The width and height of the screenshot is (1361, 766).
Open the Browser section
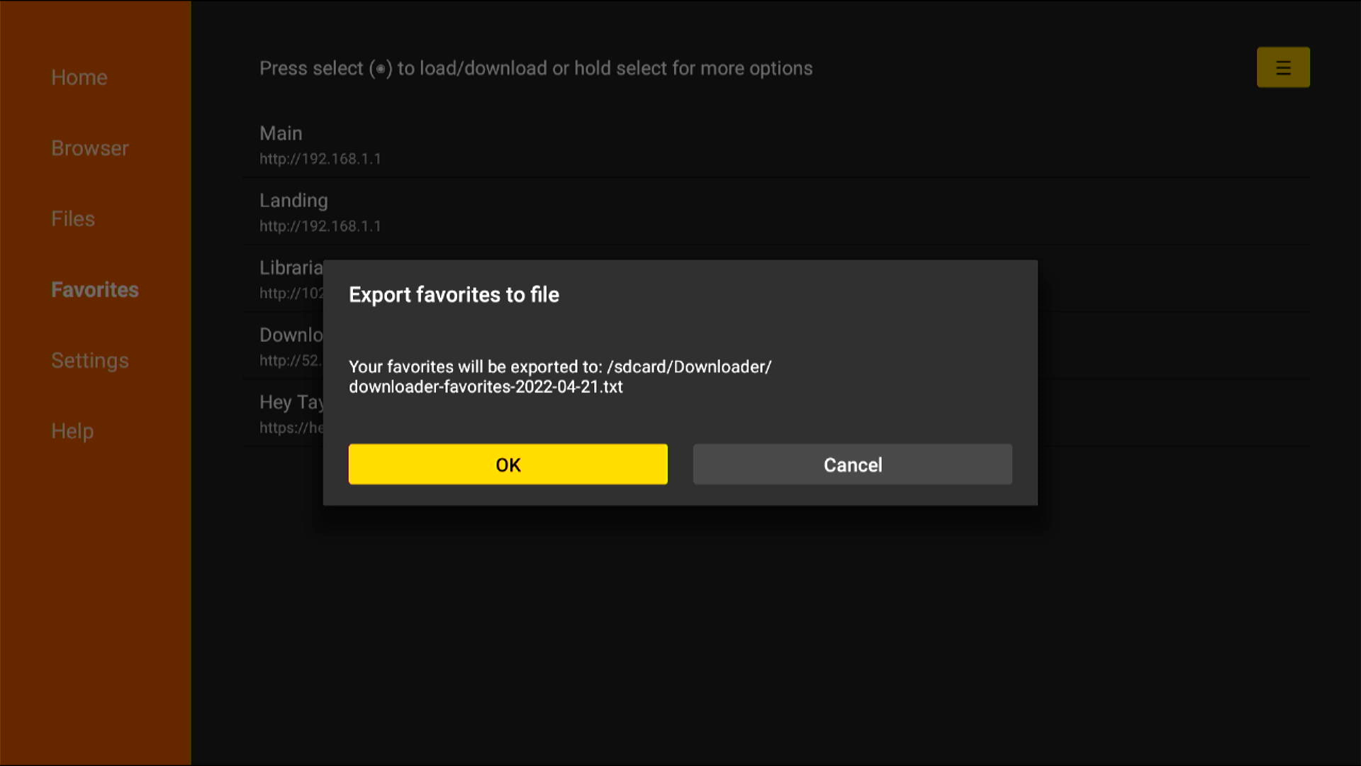point(89,148)
